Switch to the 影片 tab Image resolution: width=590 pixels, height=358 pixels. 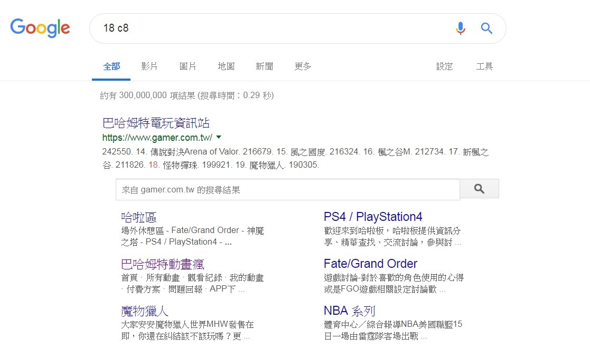pyautogui.click(x=149, y=66)
